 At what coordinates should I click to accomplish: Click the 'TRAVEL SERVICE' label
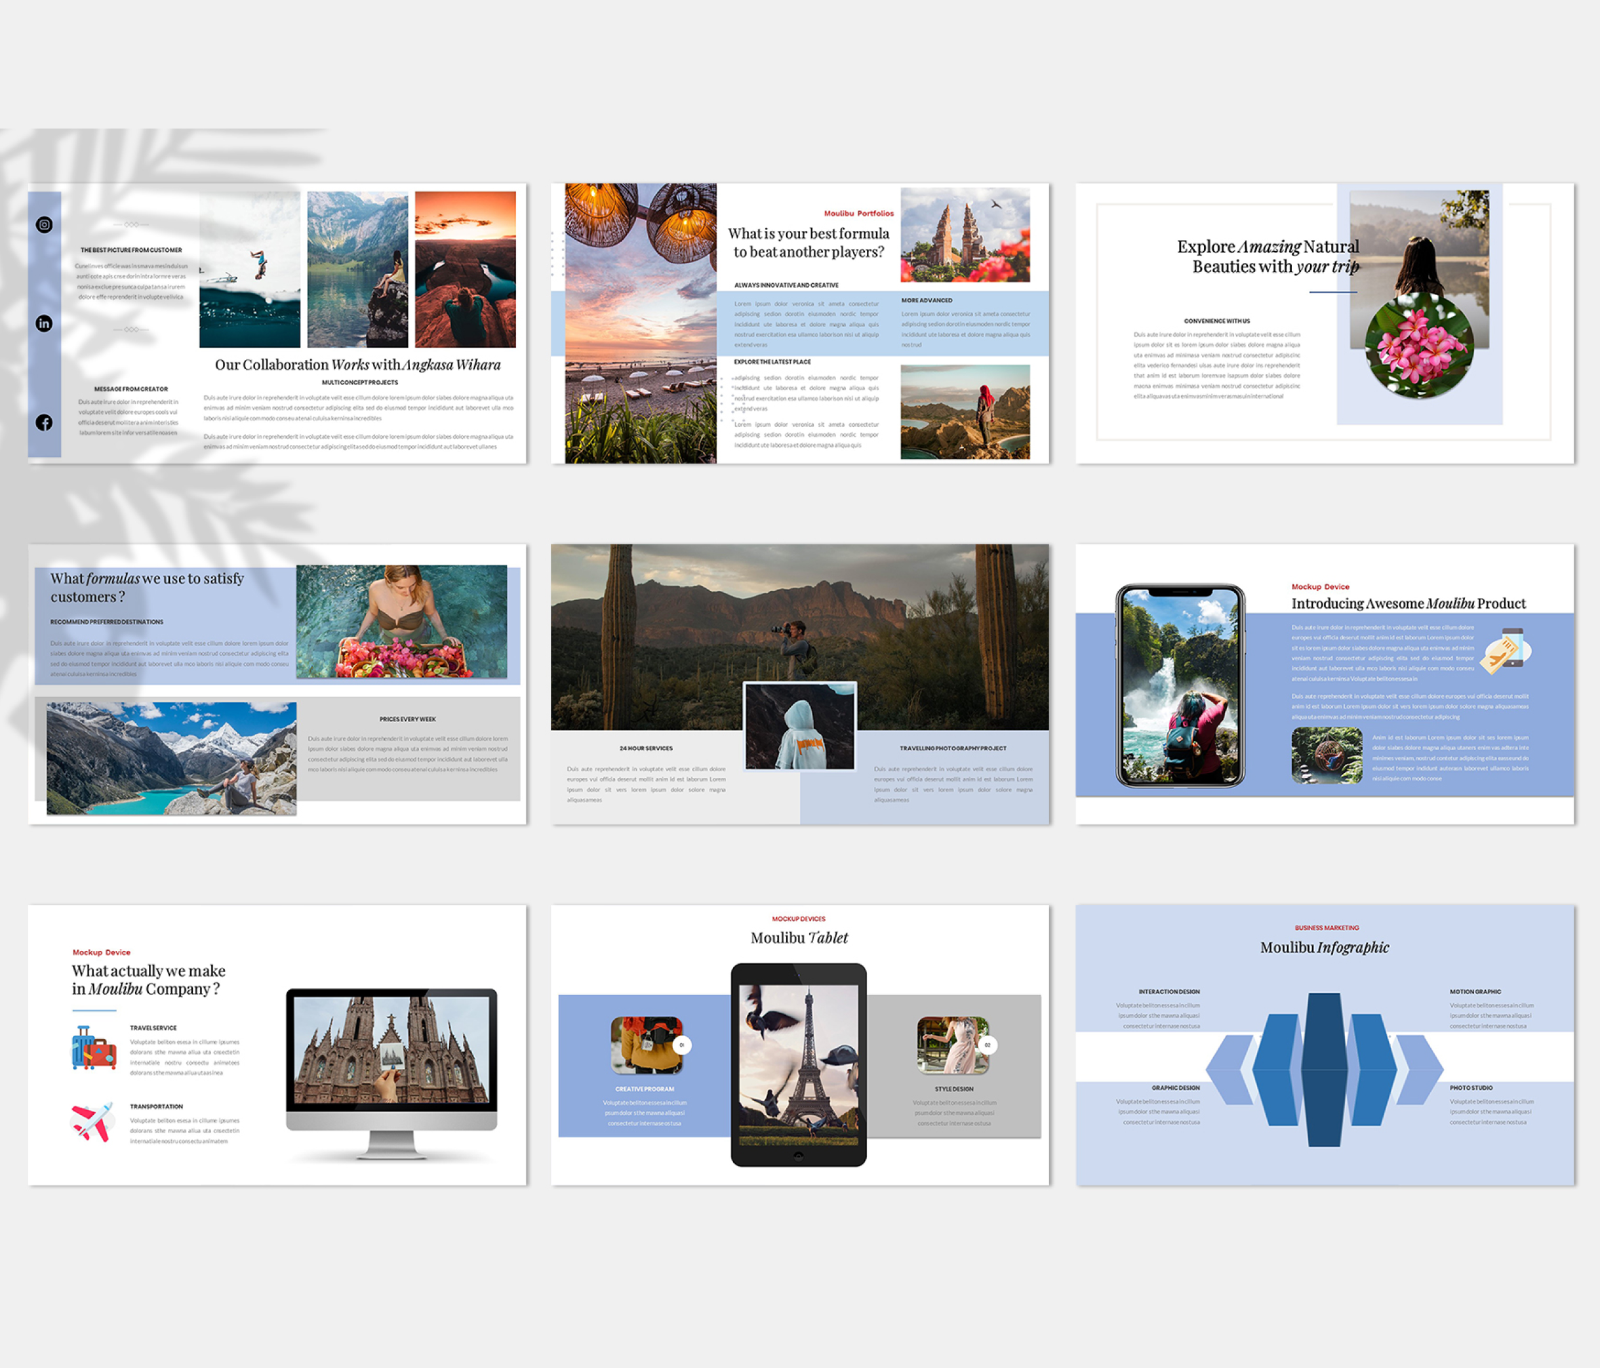tap(153, 1028)
